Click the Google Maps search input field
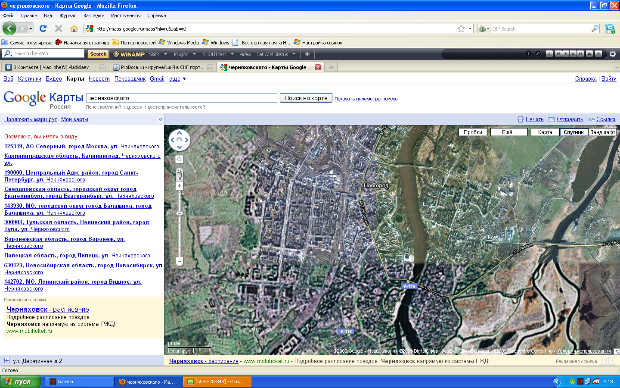 [x=181, y=98]
